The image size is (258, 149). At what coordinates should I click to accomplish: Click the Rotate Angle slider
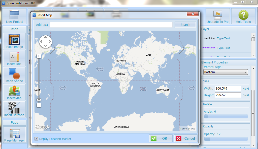226,116
